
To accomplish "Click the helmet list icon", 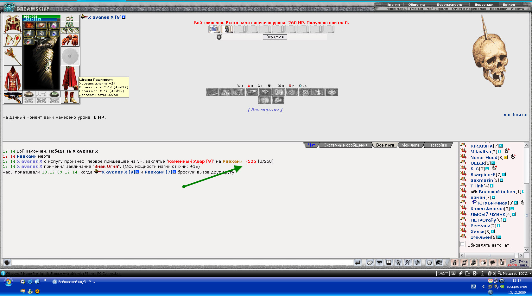I will click(x=439, y=262).
